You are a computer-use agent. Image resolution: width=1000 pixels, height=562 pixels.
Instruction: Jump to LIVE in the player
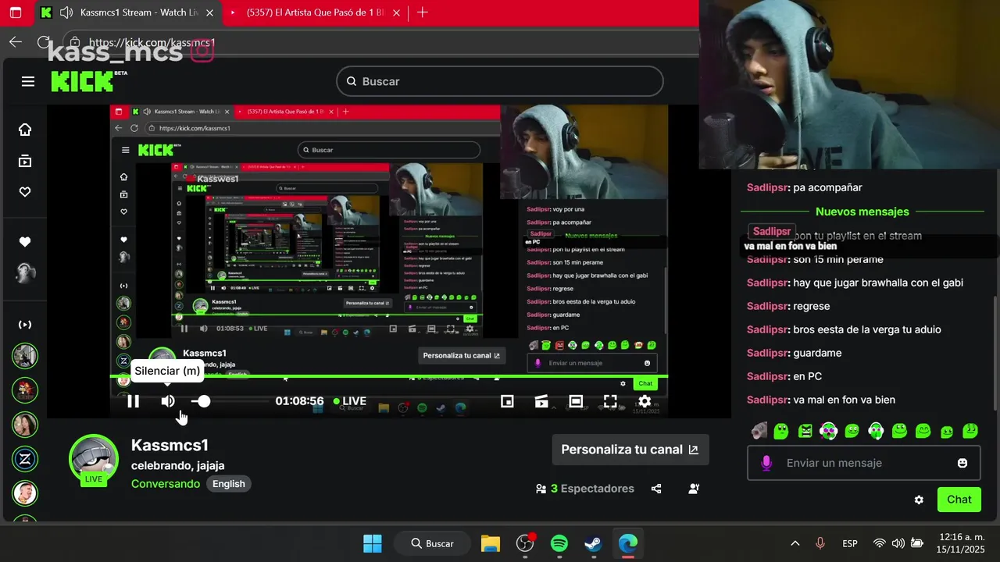[x=350, y=401]
